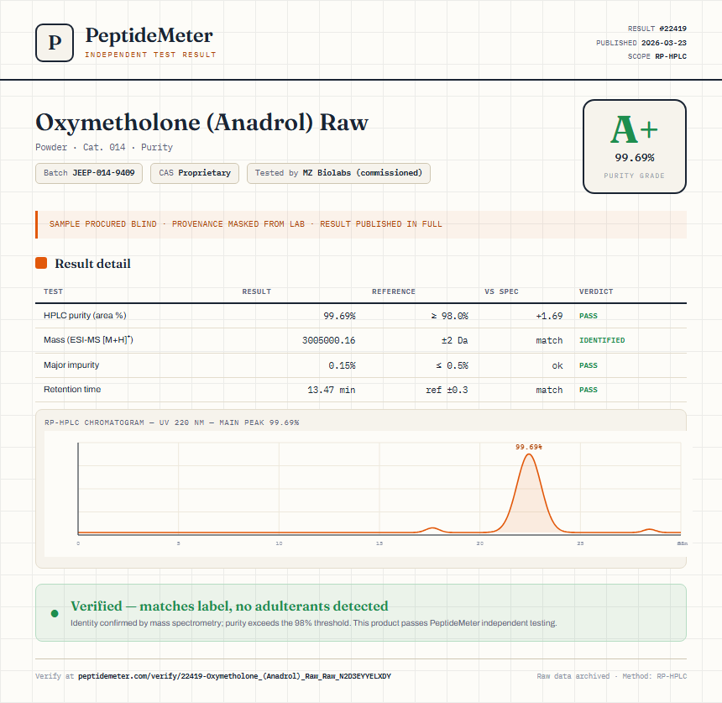Click the Verified matches label headline
This screenshot has width=722, height=703.
229,606
